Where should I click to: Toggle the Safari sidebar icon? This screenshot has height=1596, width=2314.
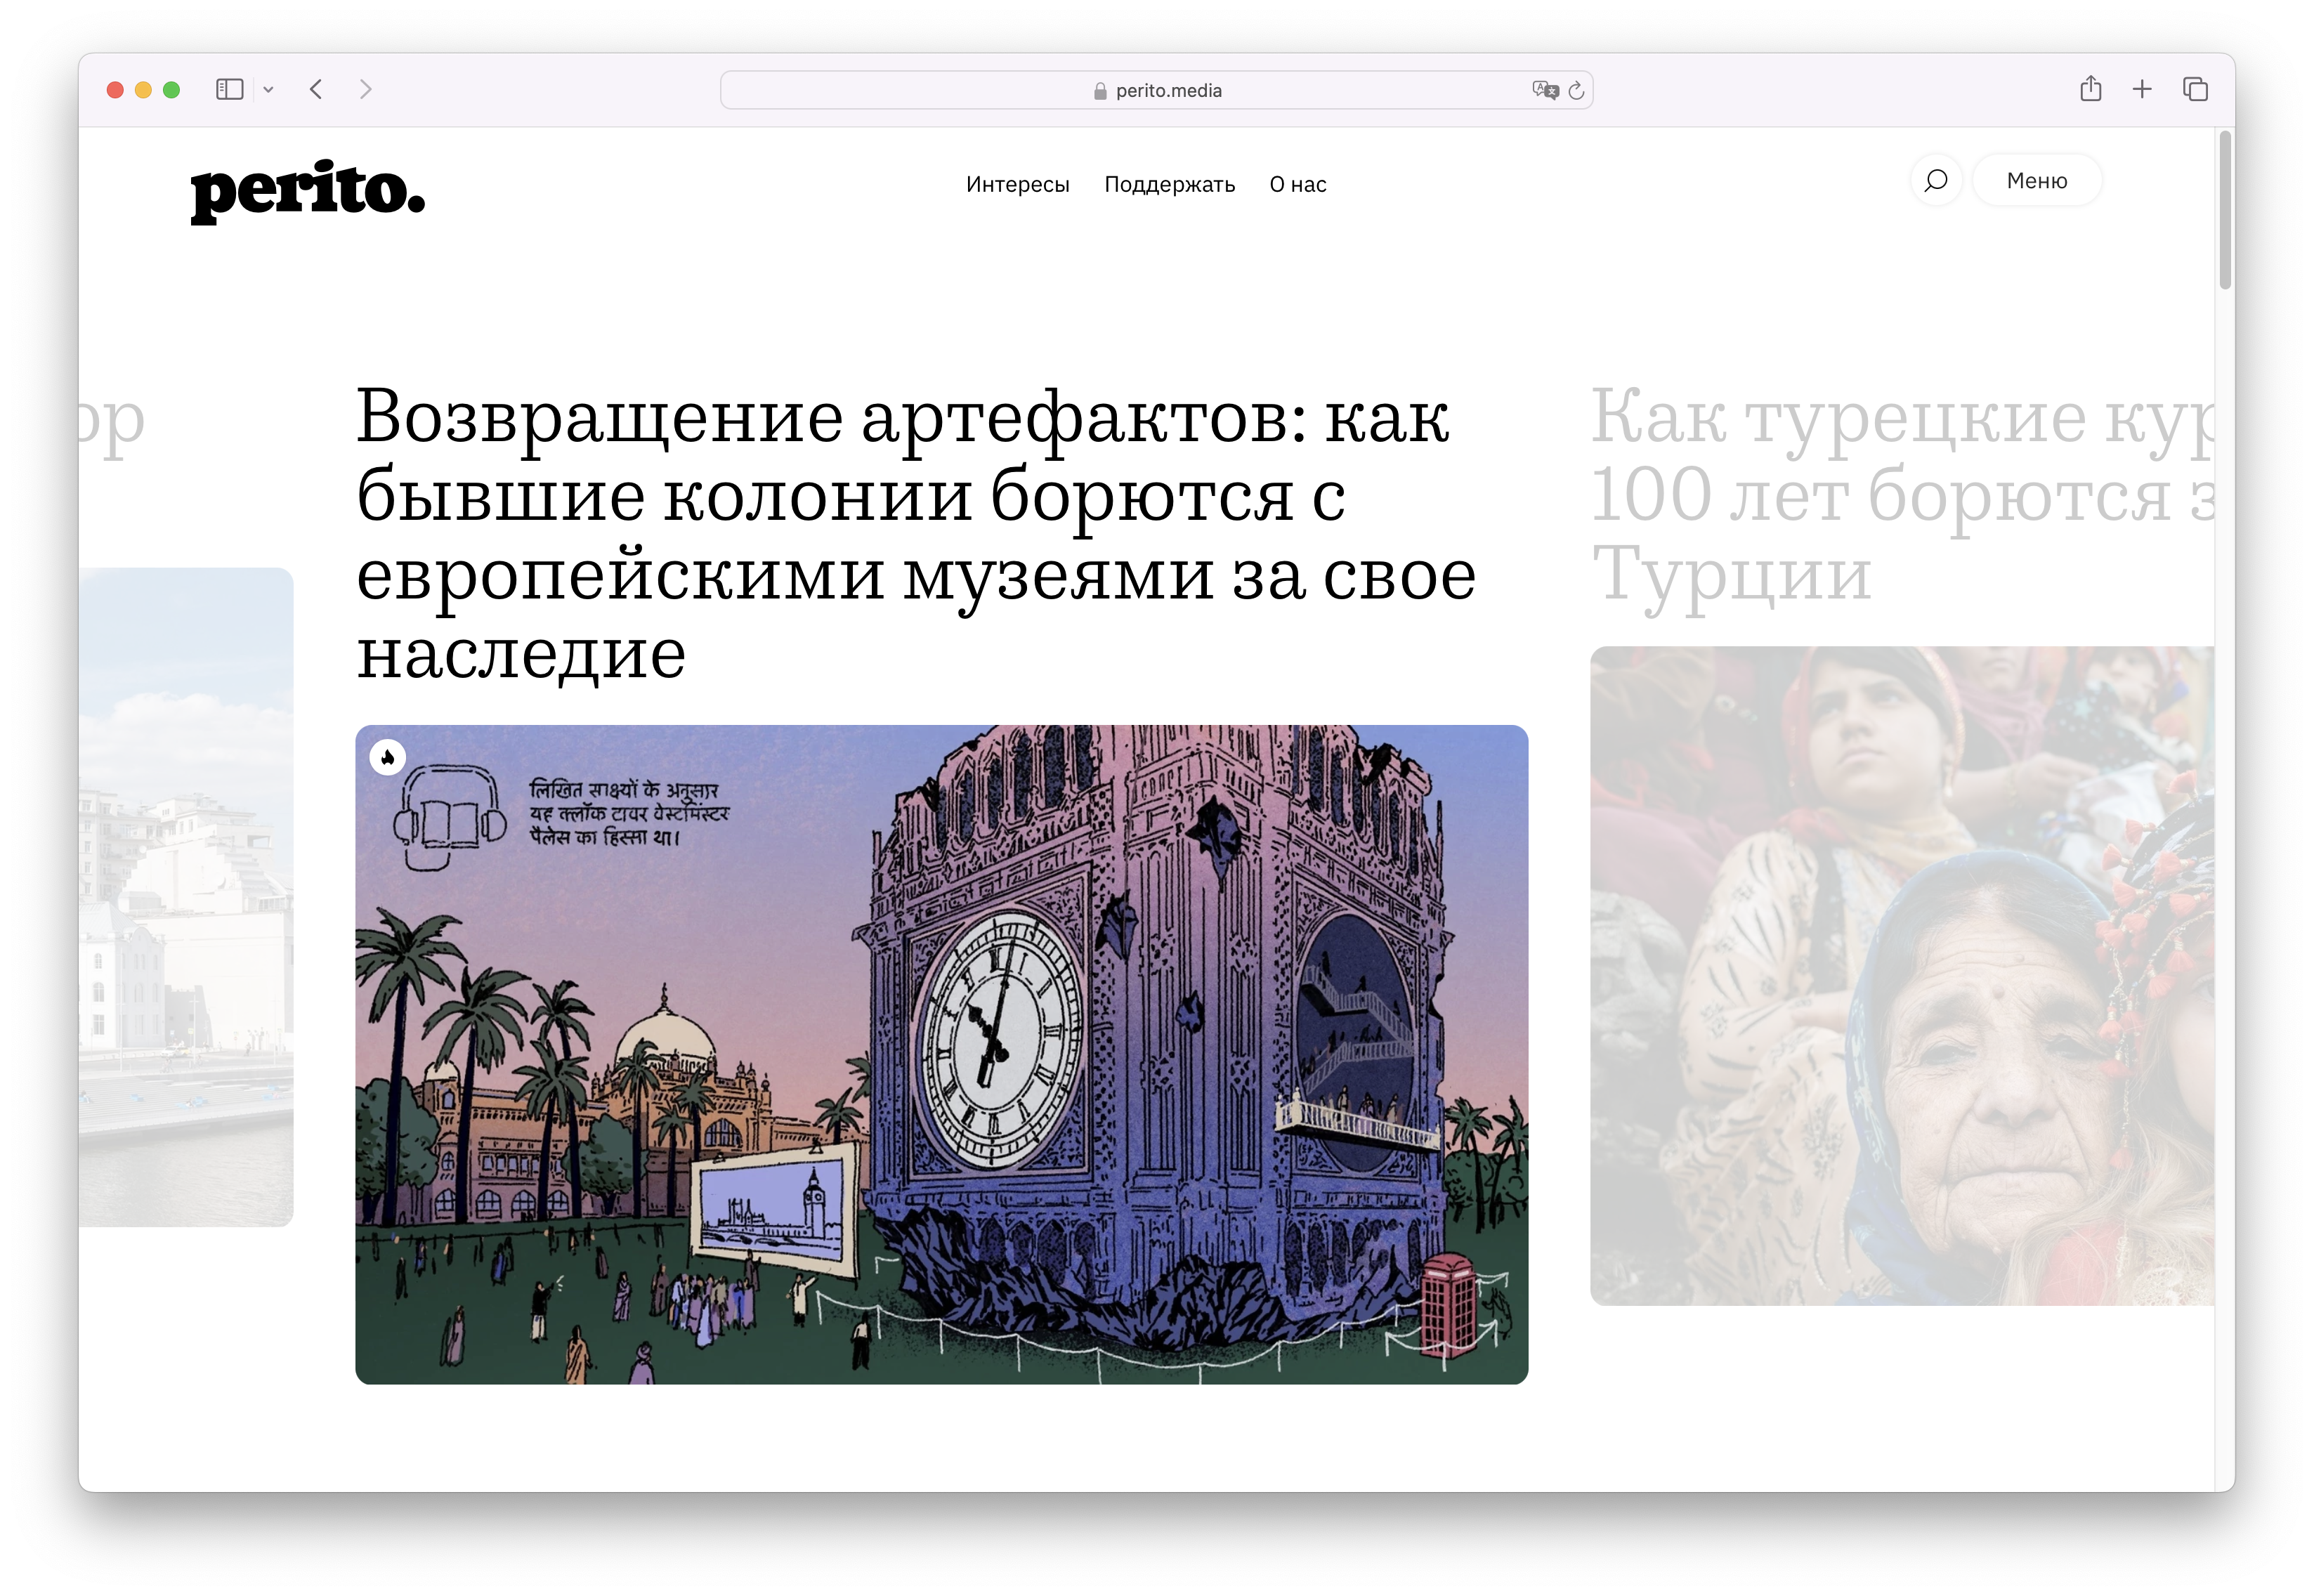click(229, 90)
